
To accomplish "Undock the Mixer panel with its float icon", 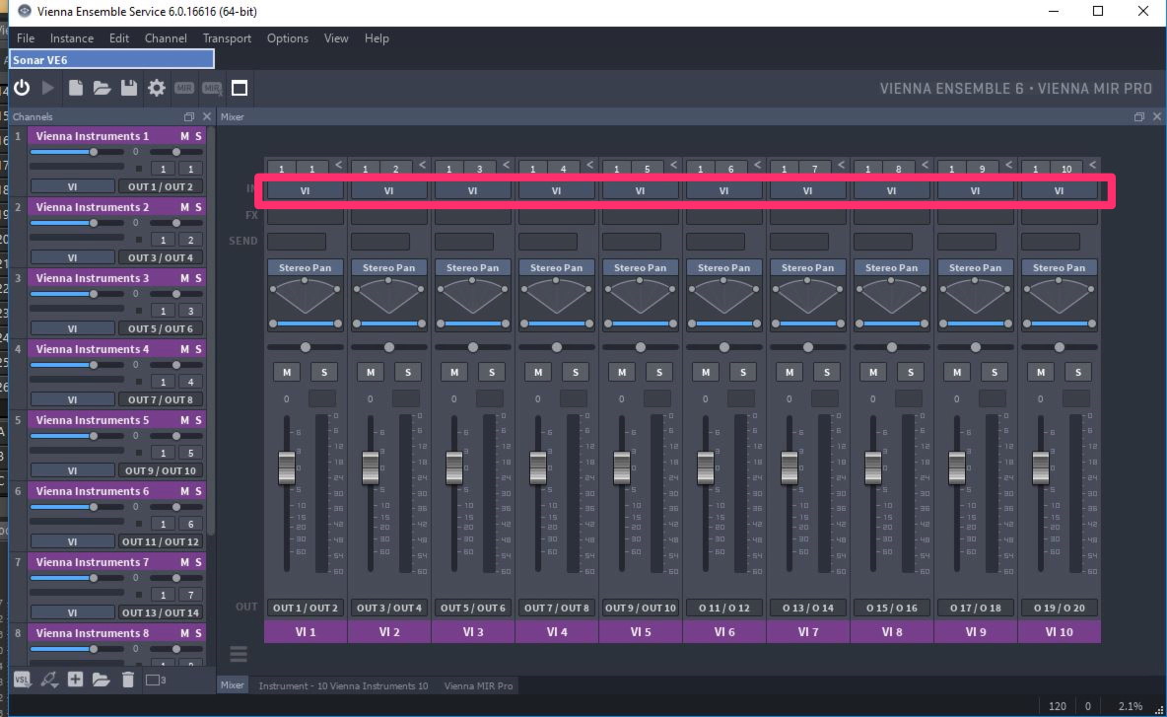I will (1138, 117).
